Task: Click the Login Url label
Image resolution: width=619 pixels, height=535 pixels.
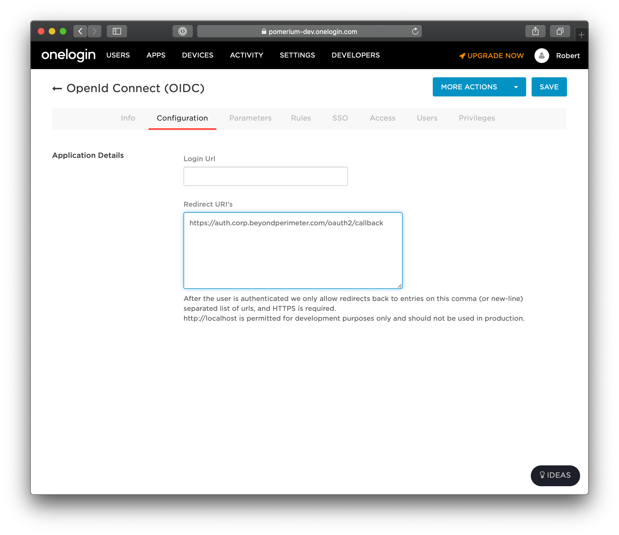Action: tap(199, 159)
